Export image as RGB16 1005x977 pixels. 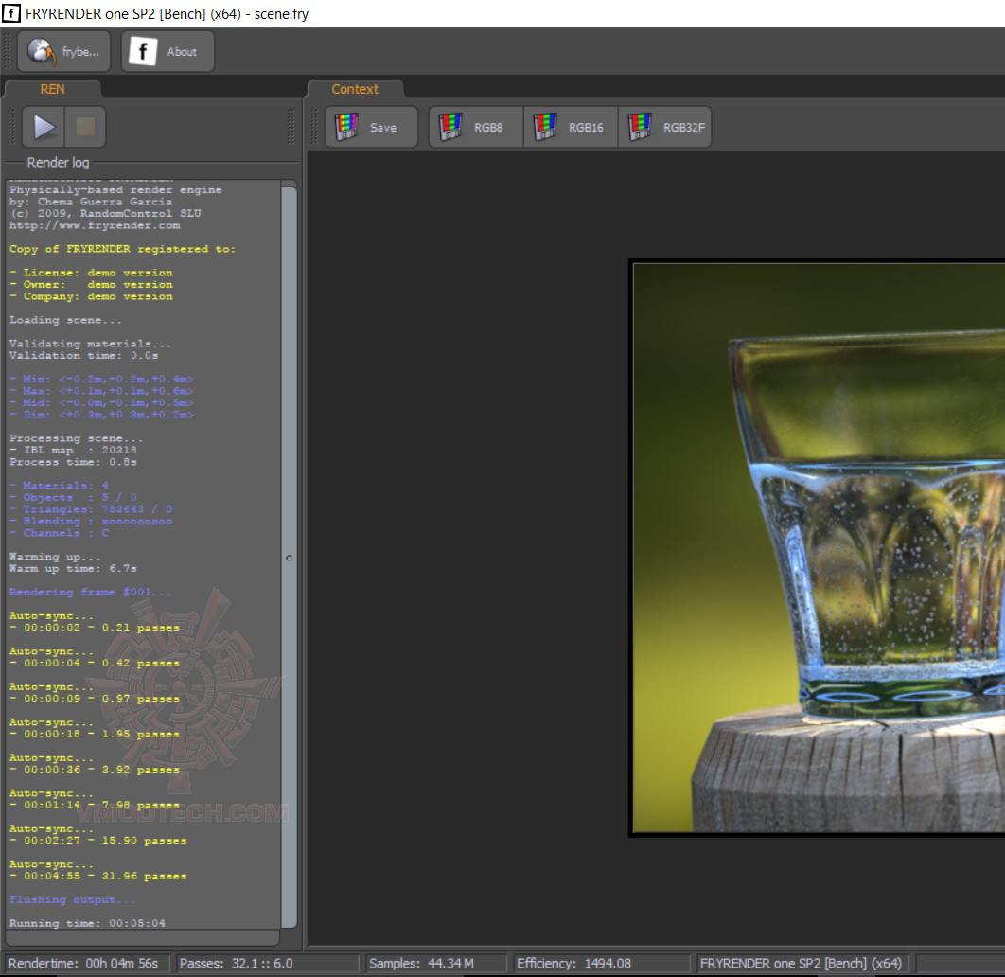pos(571,127)
